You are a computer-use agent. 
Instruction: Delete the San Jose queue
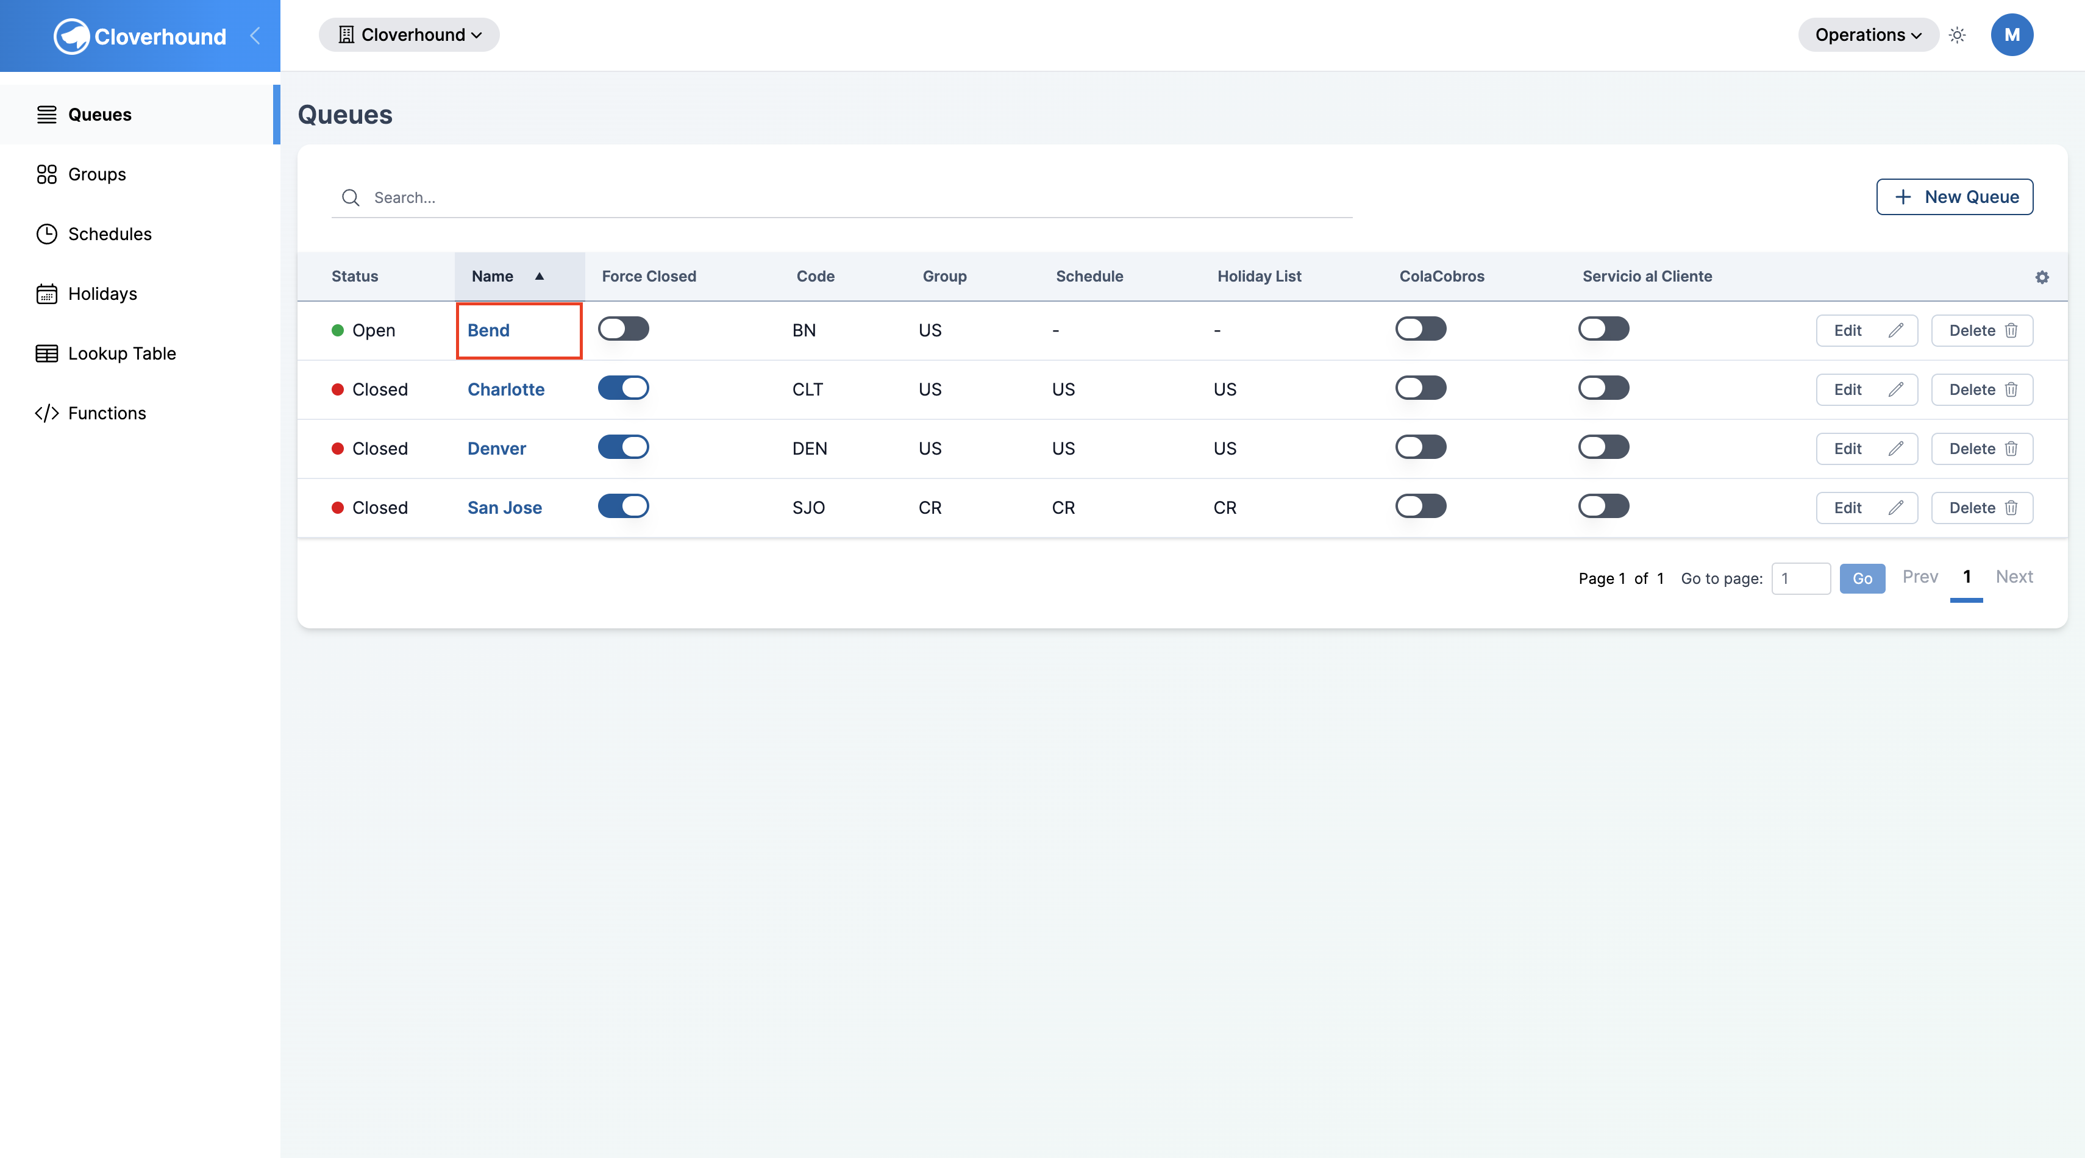1982,507
